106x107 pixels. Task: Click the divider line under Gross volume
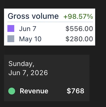click(50, 22)
